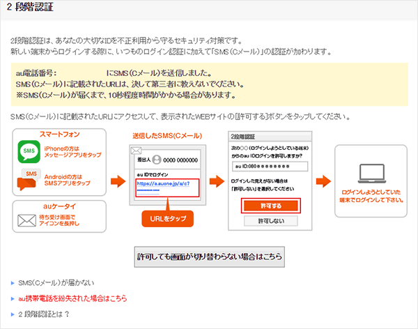Image resolution: width=418 pixels, height=329 pixels.
Task: Click the sample URL https://a.auone.jp/a/c?
Action: click(163, 183)
